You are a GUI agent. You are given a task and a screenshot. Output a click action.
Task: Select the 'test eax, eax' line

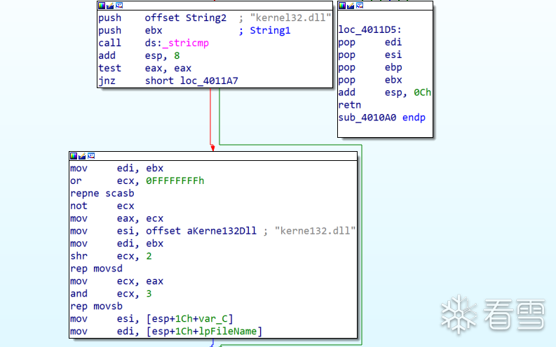point(144,69)
